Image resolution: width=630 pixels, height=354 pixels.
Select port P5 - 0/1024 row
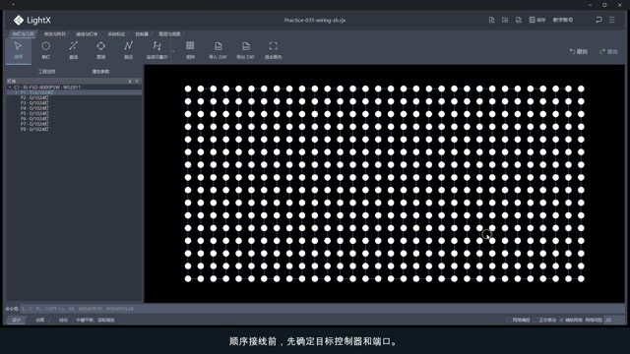pos(75,113)
